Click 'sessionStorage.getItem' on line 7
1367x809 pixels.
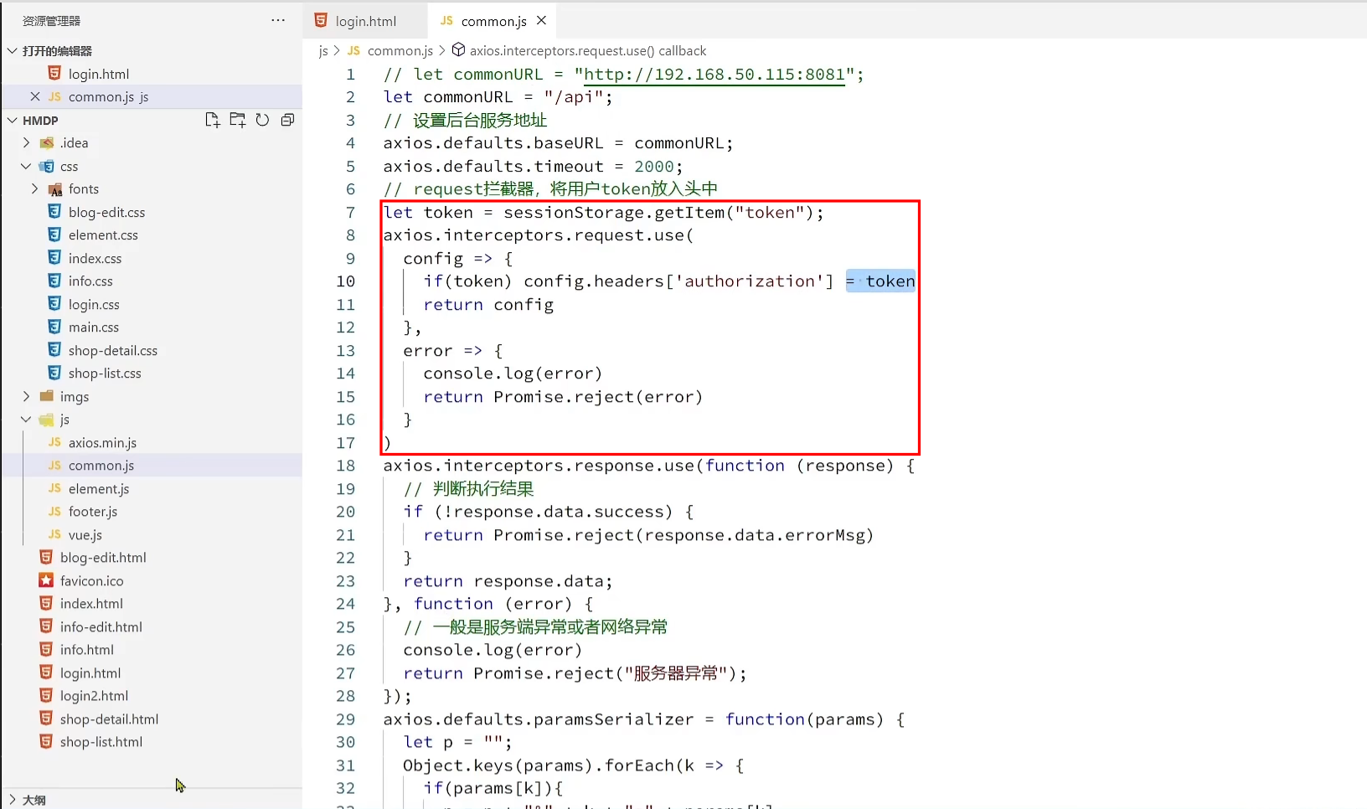tap(614, 213)
